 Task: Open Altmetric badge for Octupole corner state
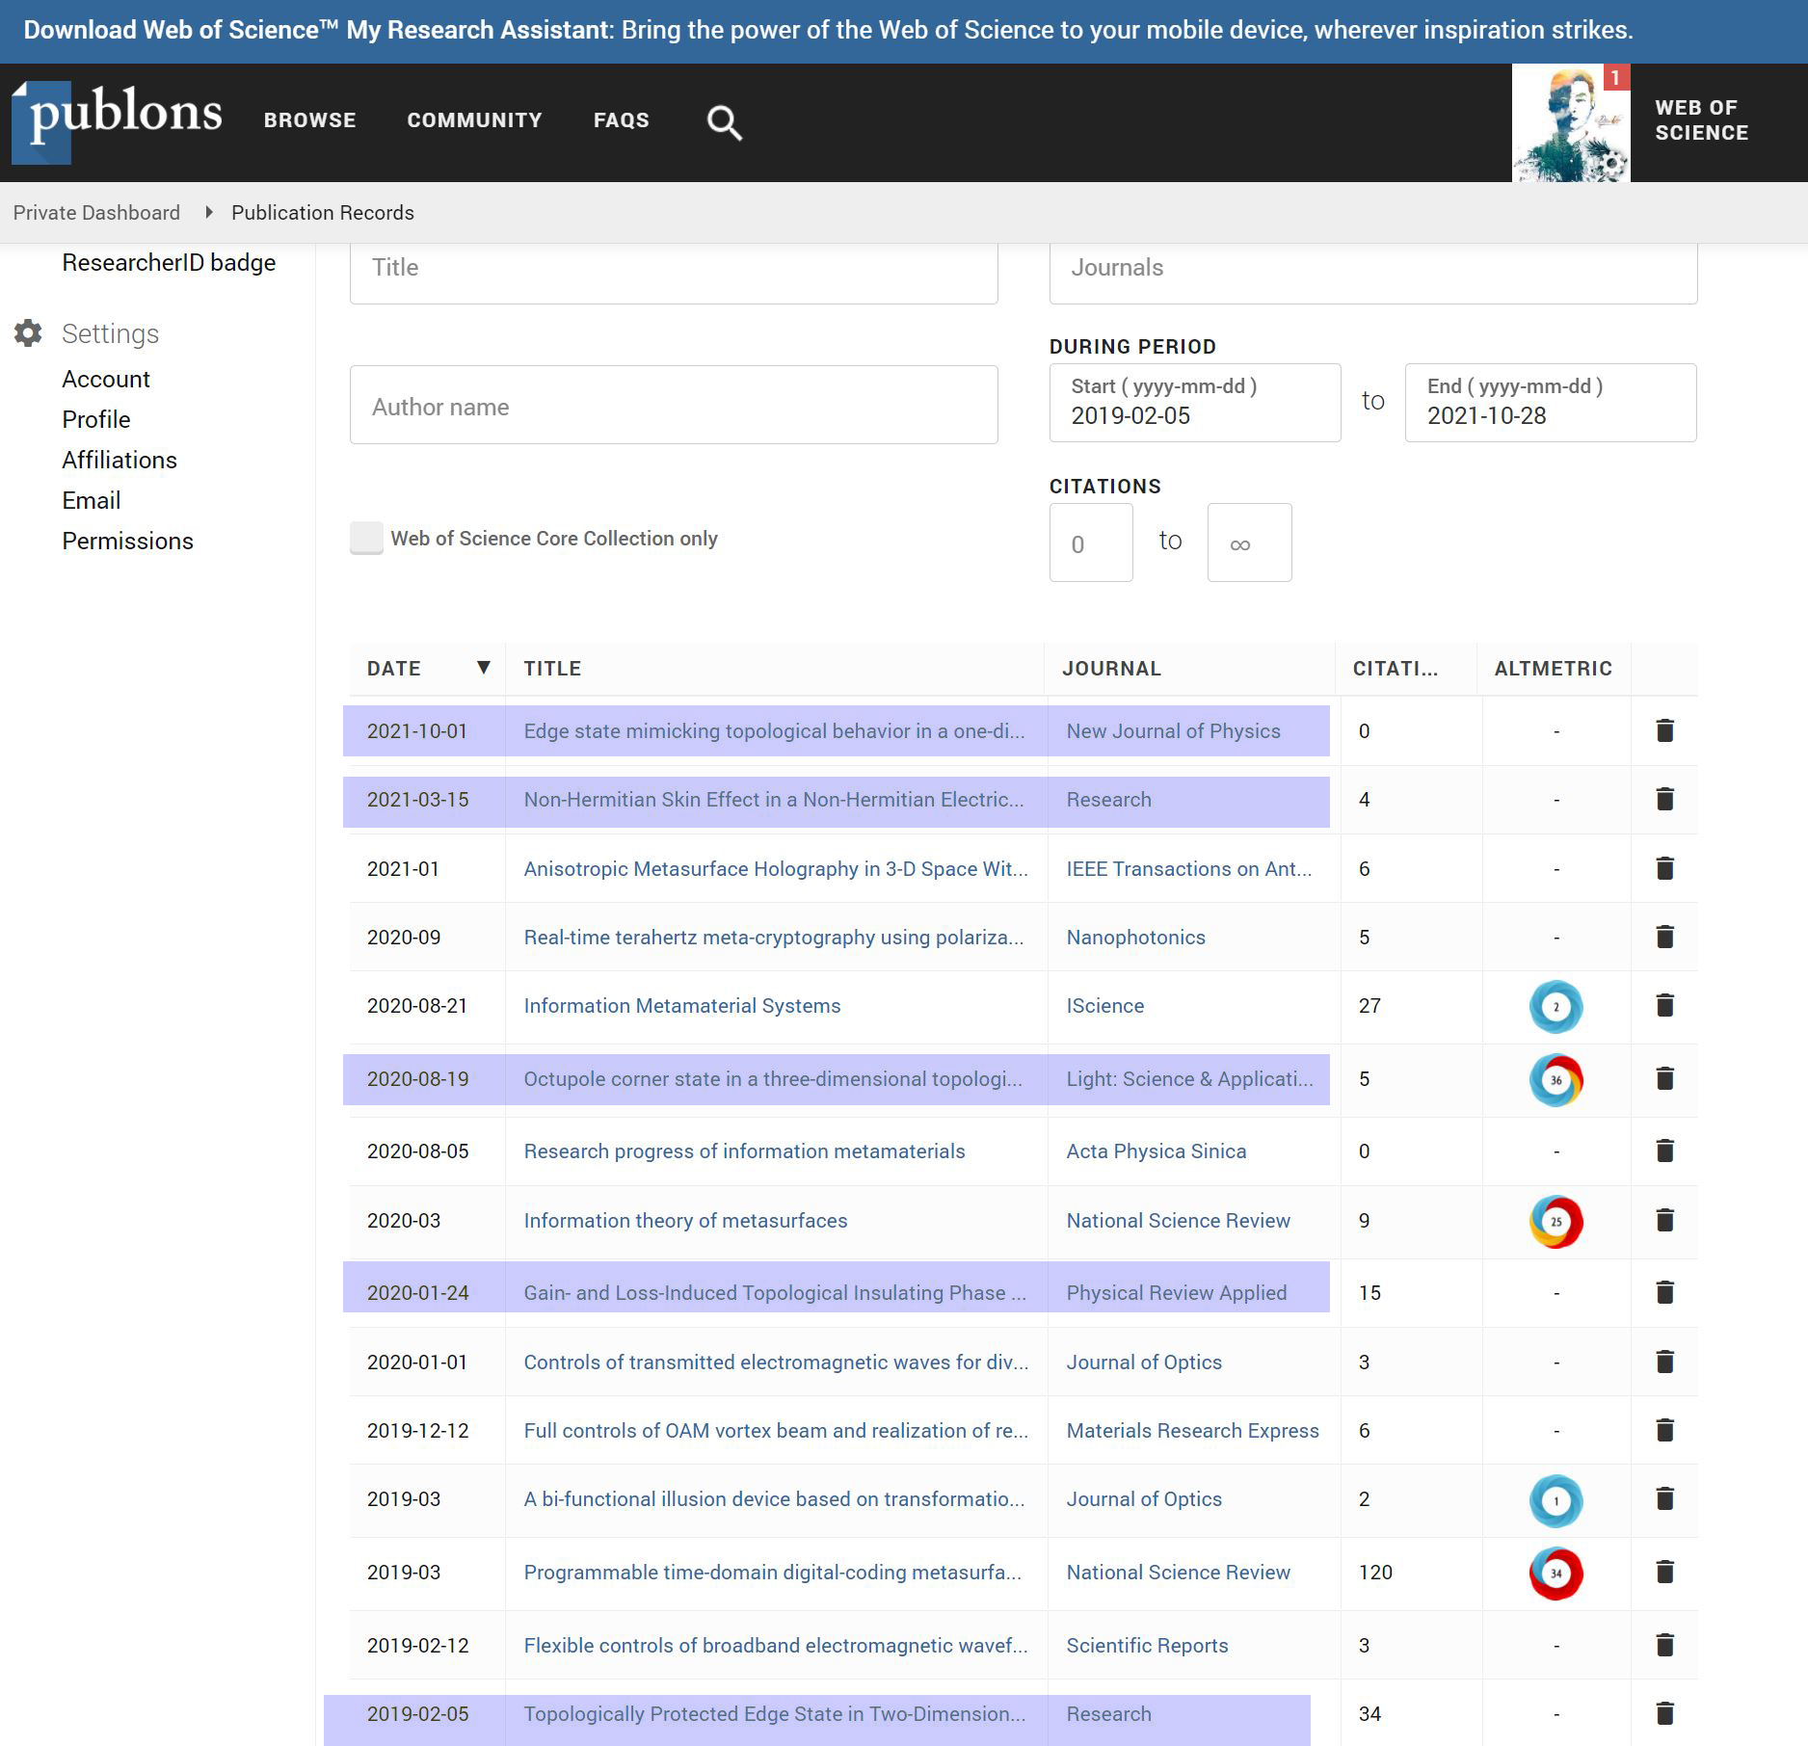tap(1555, 1080)
